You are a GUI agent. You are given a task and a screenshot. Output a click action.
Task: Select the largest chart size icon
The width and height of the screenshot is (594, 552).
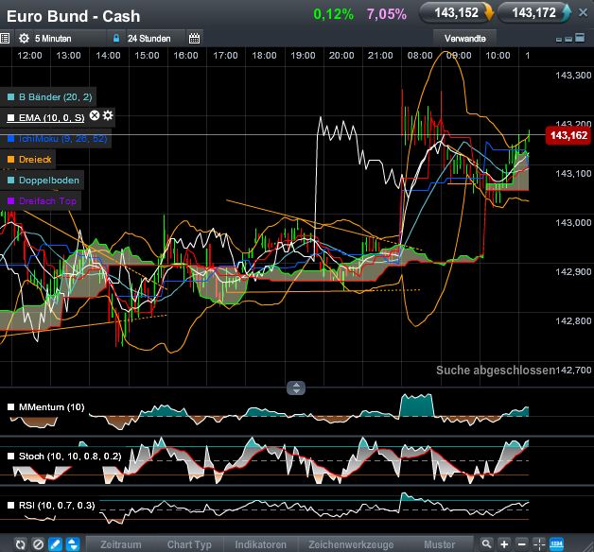(580, 38)
